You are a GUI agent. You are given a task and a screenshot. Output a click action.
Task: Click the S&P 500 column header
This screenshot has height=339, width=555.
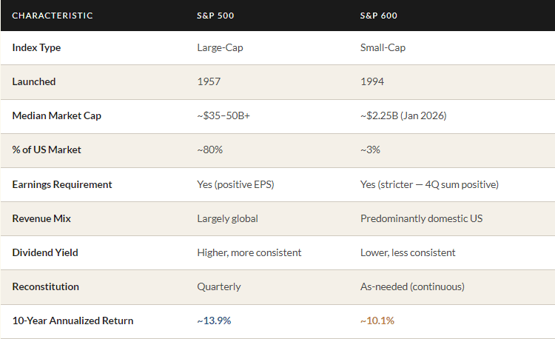click(215, 15)
